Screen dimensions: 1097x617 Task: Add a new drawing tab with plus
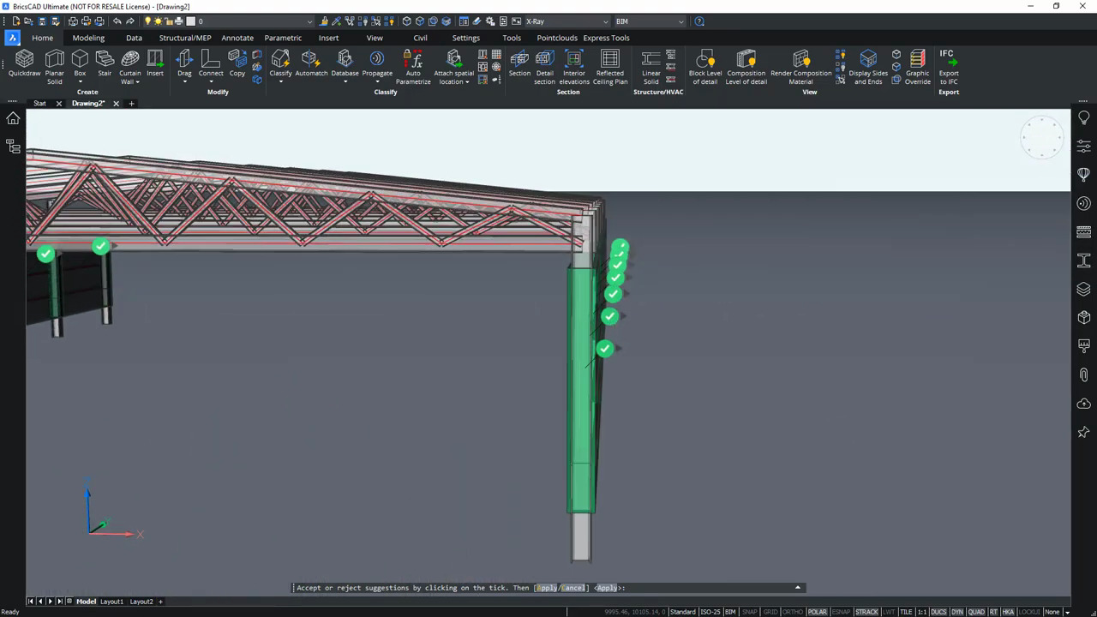pos(131,104)
